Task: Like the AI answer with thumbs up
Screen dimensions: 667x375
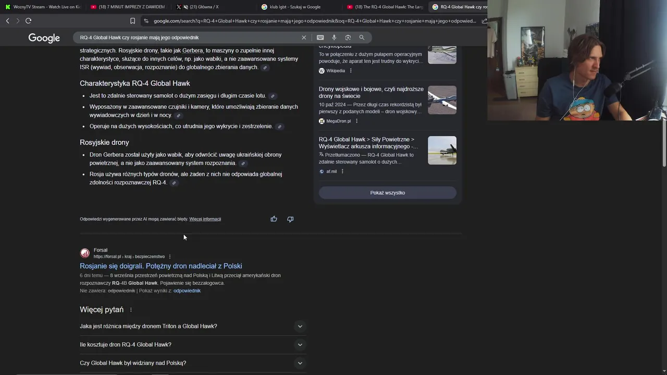Action: click(x=274, y=219)
